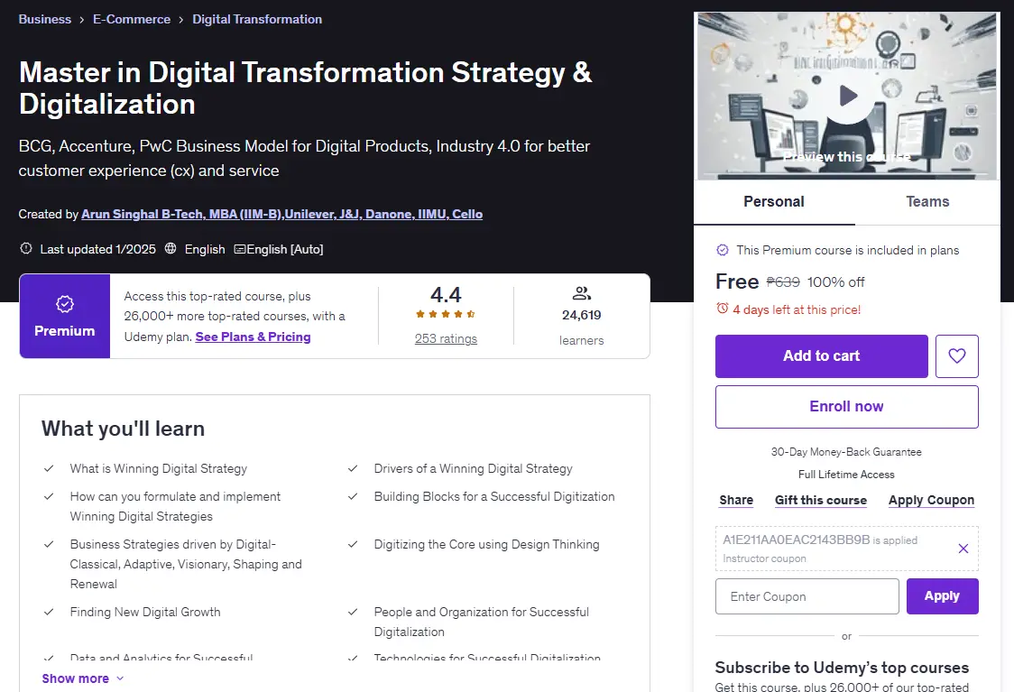Viewport: 1014px width, 692px height.
Task: Click the star rating icons
Action: pos(447,314)
